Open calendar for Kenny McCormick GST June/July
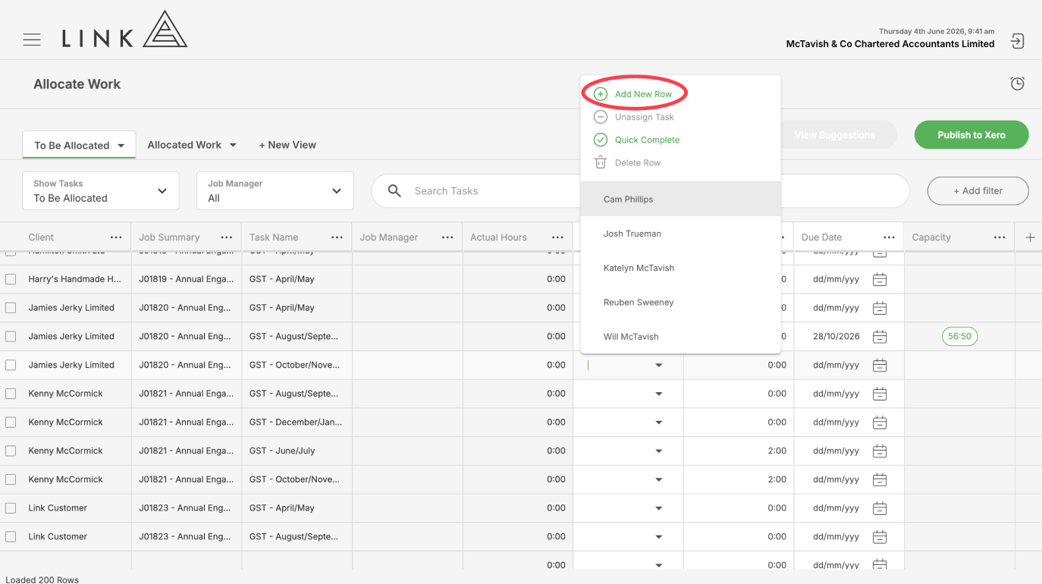Image resolution: width=1042 pixels, height=584 pixels. coord(880,451)
